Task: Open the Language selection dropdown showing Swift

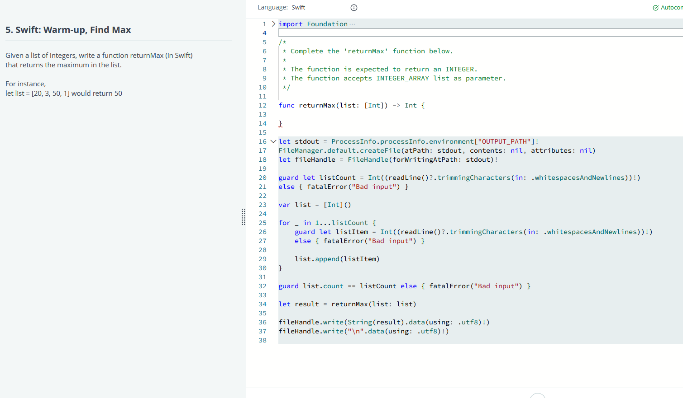Action: pos(298,7)
